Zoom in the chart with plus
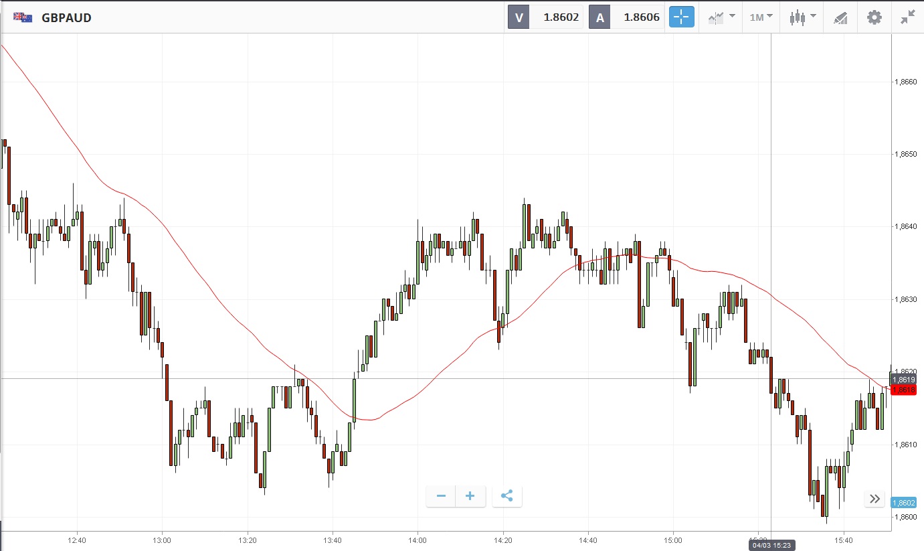Viewport: 924px width, 551px height. pyautogui.click(x=470, y=496)
